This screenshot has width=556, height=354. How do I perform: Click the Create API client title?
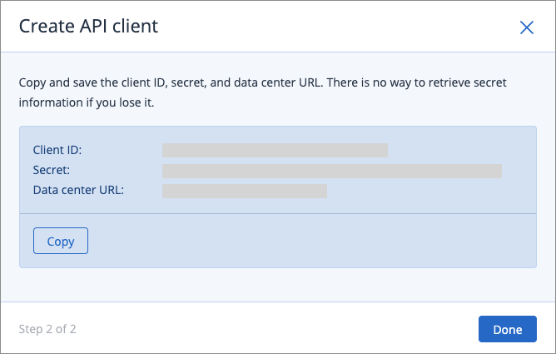click(x=88, y=27)
